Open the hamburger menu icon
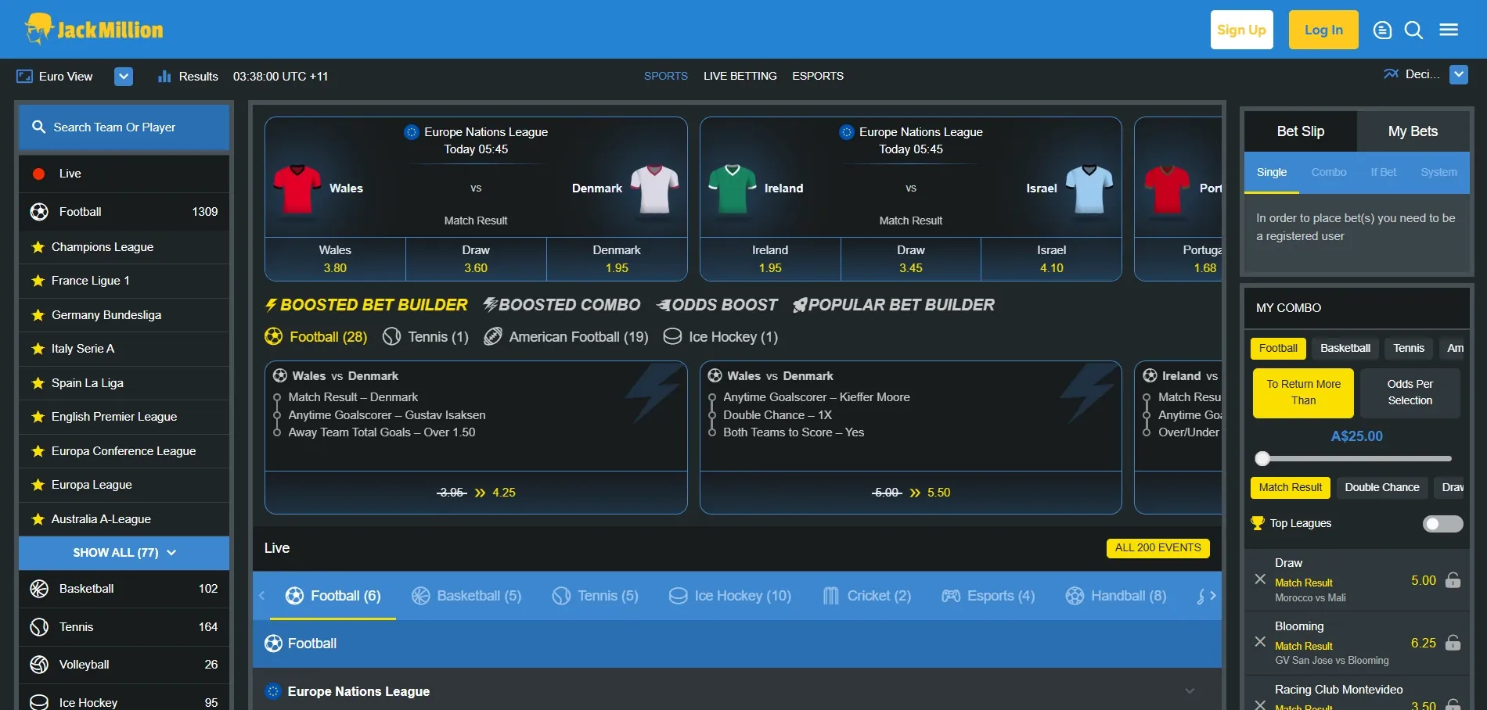 coord(1449,30)
